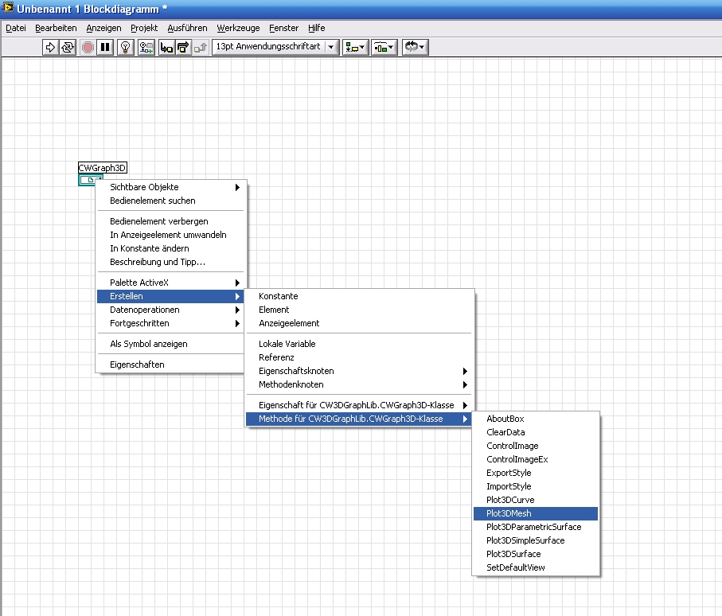Open the distribute objects dropdown
The image size is (722, 616).
click(x=384, y=47)
